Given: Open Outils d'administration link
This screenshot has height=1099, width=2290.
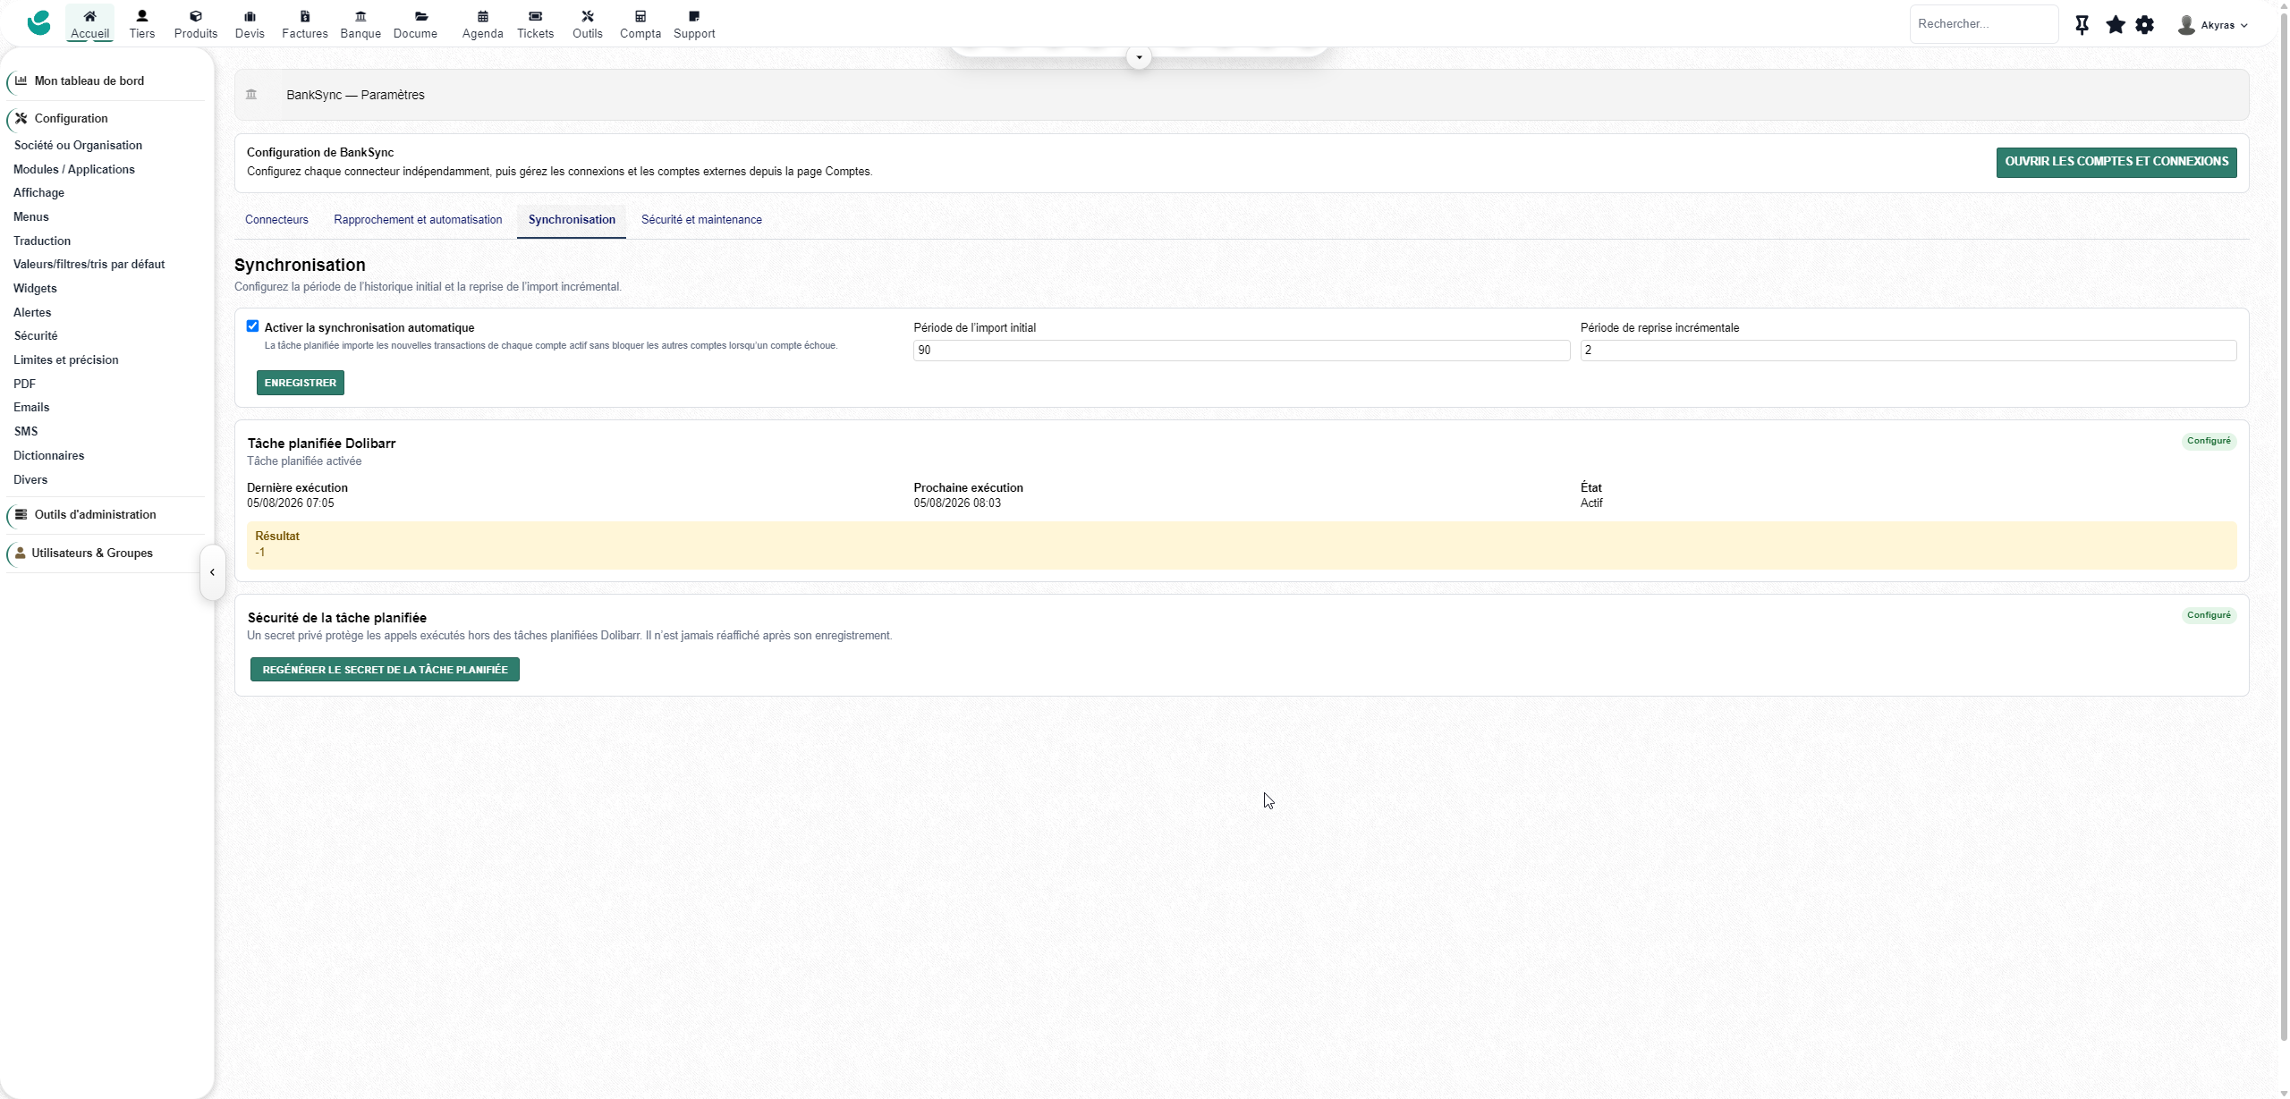Looking at the screenshot, I should pyautogui.click(x=95, y=514).
